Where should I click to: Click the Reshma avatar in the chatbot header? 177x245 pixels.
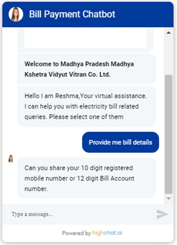pyautogui.click(x=16, y=14)
